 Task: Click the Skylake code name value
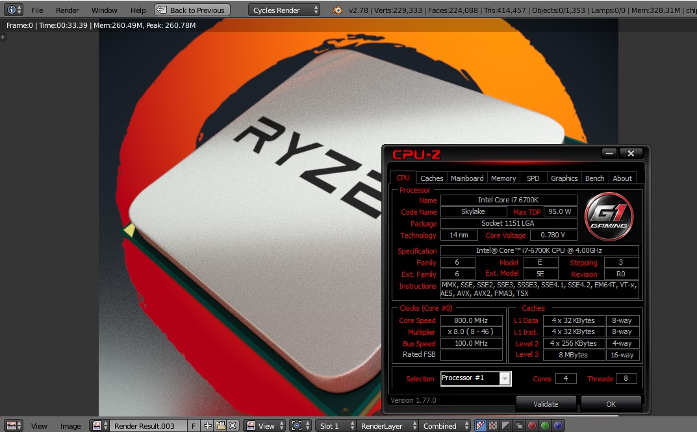click(473, 211)
